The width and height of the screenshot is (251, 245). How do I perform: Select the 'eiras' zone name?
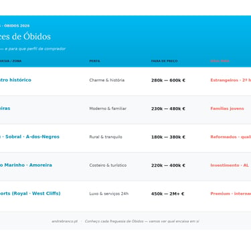point(5,108)
